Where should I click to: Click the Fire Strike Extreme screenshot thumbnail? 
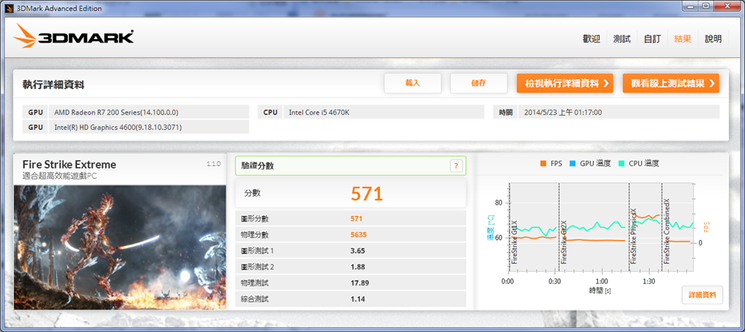[x=120, y=247]
